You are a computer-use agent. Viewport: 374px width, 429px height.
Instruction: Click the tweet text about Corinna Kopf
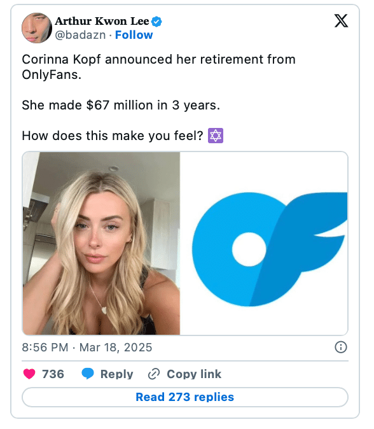point(158,67)
